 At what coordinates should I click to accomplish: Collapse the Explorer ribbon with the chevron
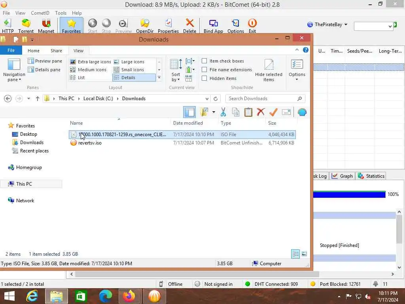click(x=297, y=50)
